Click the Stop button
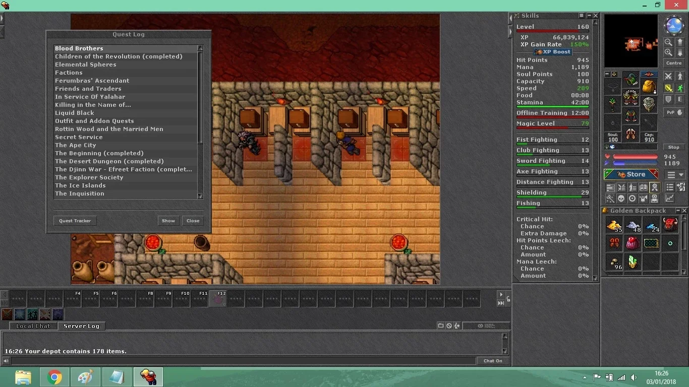 tap(674, 147)
